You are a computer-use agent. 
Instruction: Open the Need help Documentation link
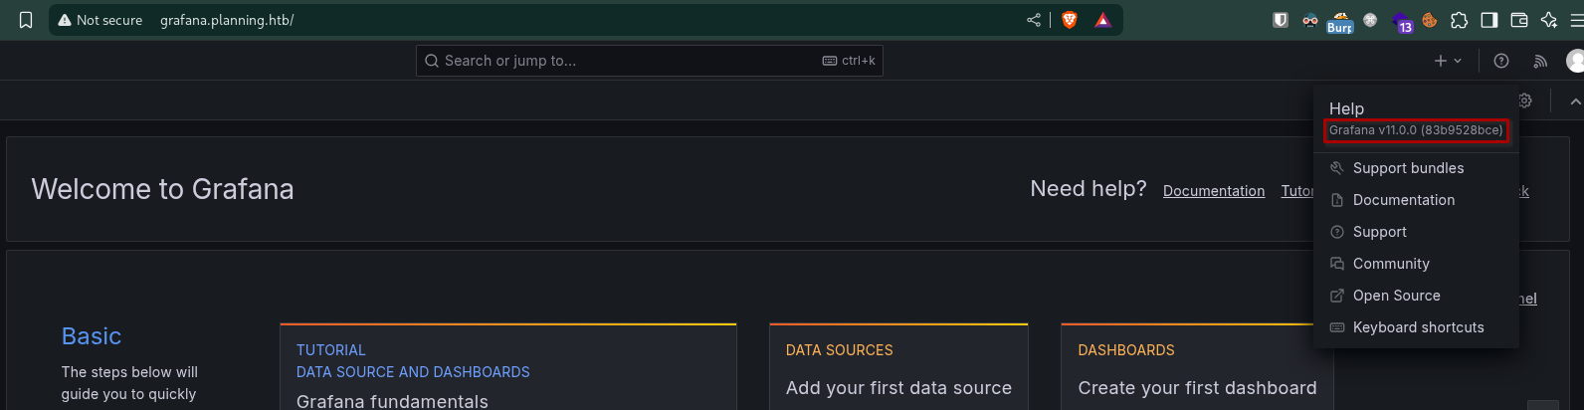pyautogui.click(x=1214, y=191)
